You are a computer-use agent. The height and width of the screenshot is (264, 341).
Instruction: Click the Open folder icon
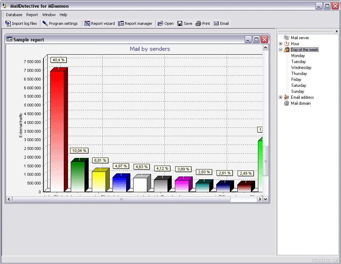(161, 23)
